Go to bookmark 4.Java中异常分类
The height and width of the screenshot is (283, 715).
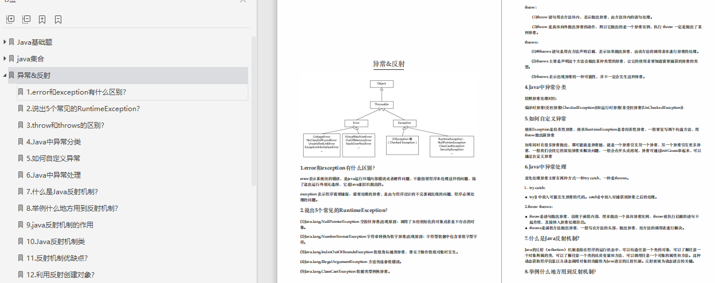pos(53,141)
